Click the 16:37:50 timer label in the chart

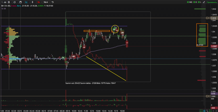coord(200,45)
